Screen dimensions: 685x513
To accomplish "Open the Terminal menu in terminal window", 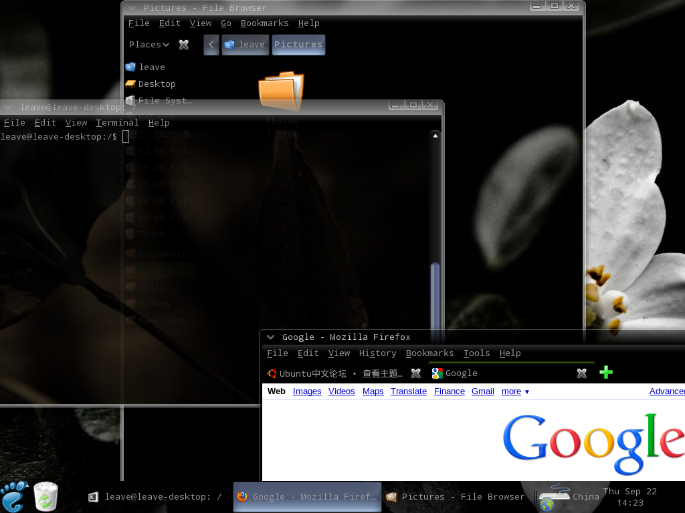I will pyautogui.click(x=118, y=123).
